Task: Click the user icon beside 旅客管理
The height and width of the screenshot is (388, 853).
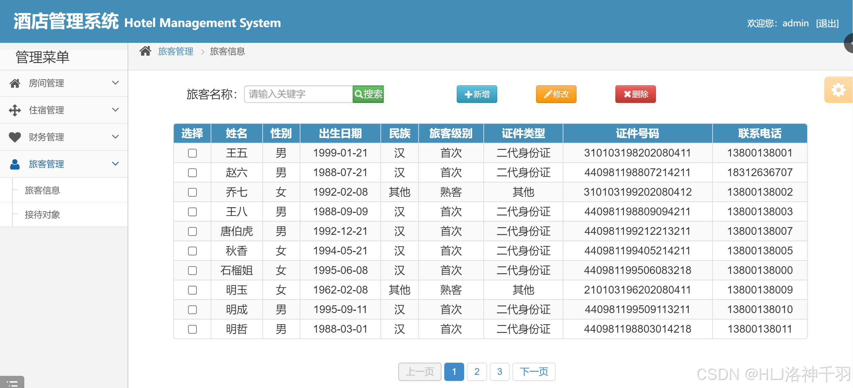Action: tap(15, 164)
